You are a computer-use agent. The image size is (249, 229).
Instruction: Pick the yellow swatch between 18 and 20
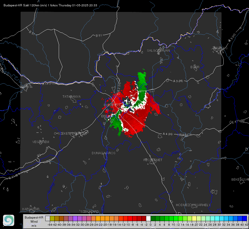pyautogui.click(x=194, y=218)
